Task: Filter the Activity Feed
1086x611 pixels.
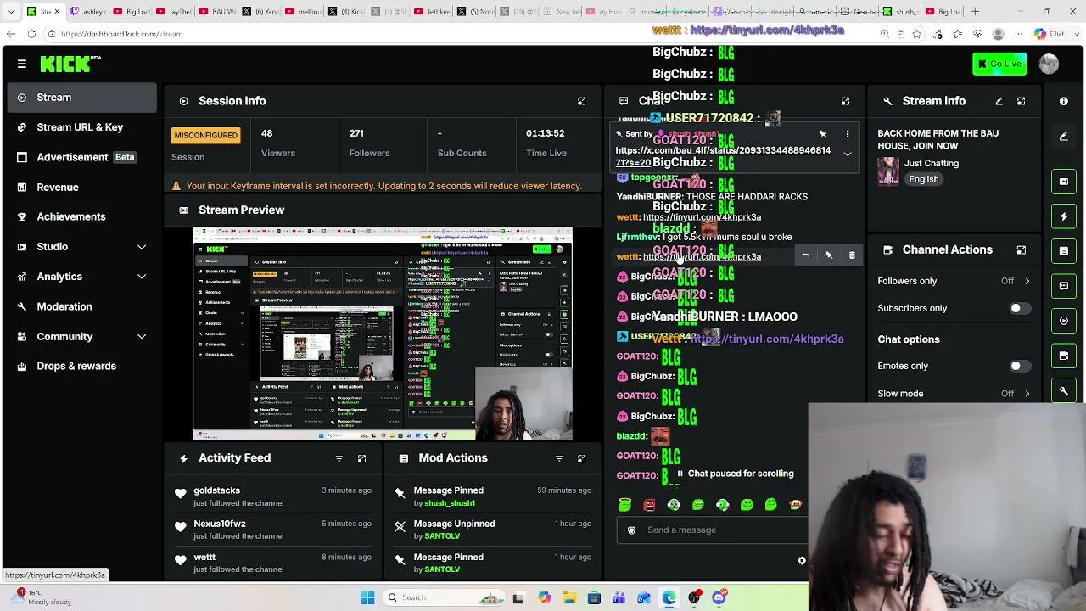Action: 339,459
